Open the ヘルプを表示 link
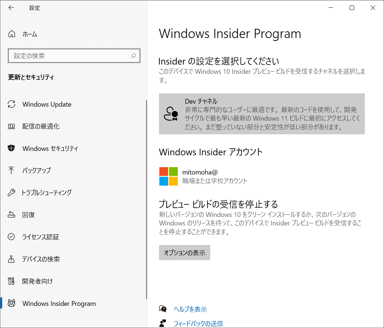Image resolution: width=384 pixels, height=328 pixels. pos(190,309)
